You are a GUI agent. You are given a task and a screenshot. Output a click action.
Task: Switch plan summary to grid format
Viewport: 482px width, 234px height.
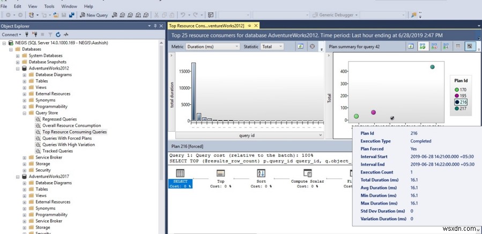point(458,47)
